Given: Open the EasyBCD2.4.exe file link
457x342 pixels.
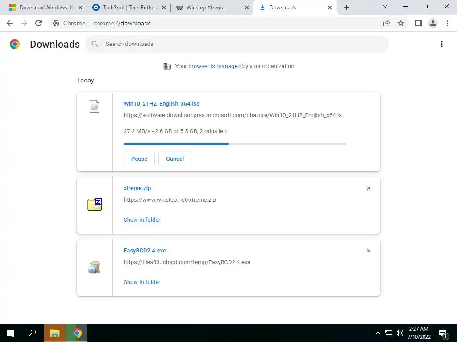Looking at the screenshot, I should point(145,250).
